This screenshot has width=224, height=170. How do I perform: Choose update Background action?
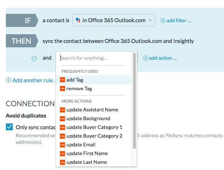tap(94, 118)
